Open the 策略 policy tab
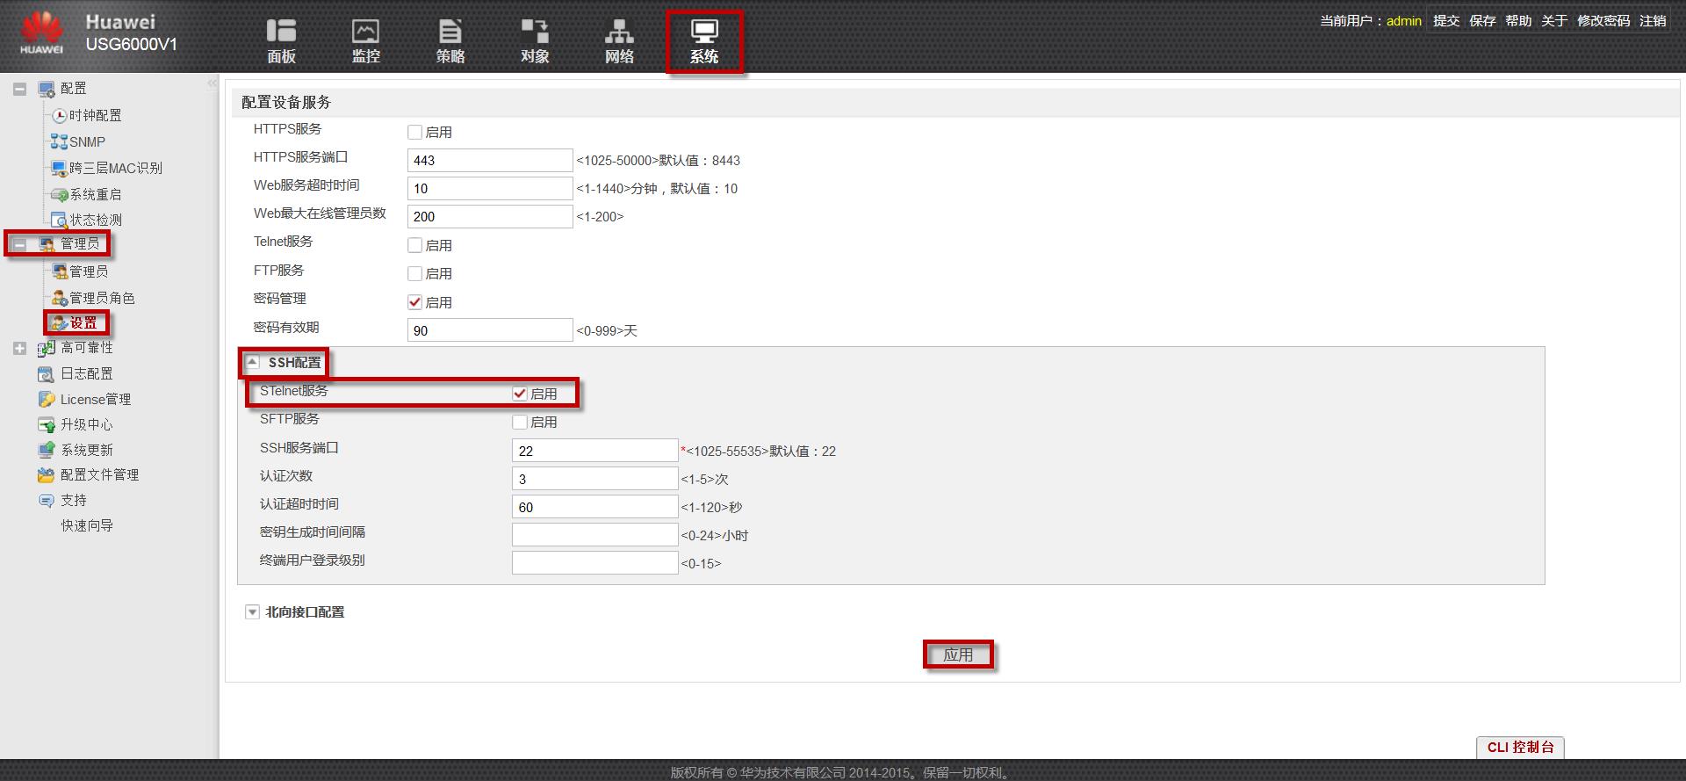This screenshot has height=781, width=1686. coord(450,40)
